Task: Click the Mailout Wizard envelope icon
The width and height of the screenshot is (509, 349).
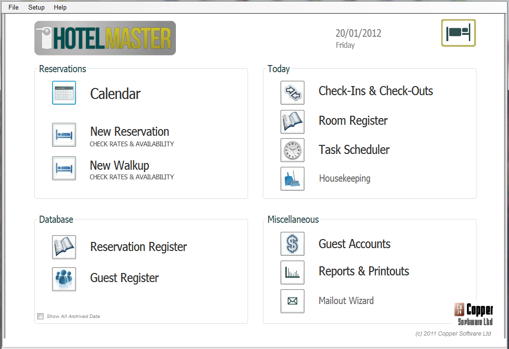Action: 292,301
